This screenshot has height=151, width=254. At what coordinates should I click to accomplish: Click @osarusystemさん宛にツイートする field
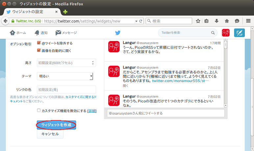166,113
